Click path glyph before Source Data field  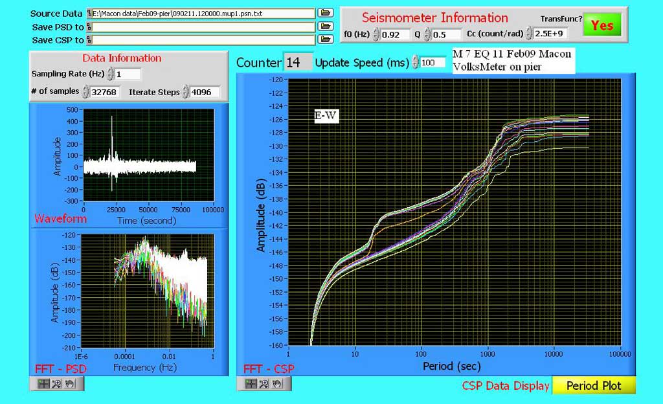point(89,14)
